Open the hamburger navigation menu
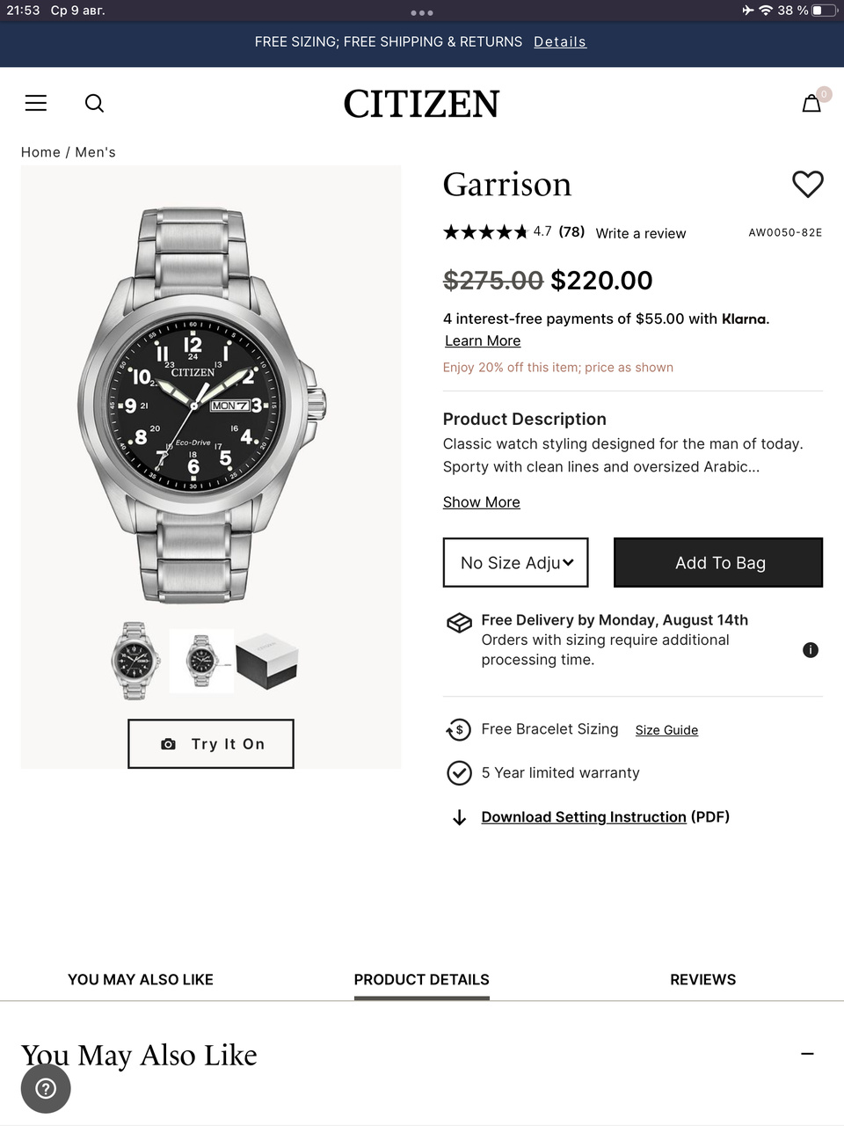Viewport: 844px width, 1126px height. [x=36, y=104]
